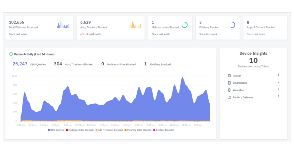Select the 1 Phishing Blocked stat
This screenshot has width=294, height=165.
coord(145,64)
